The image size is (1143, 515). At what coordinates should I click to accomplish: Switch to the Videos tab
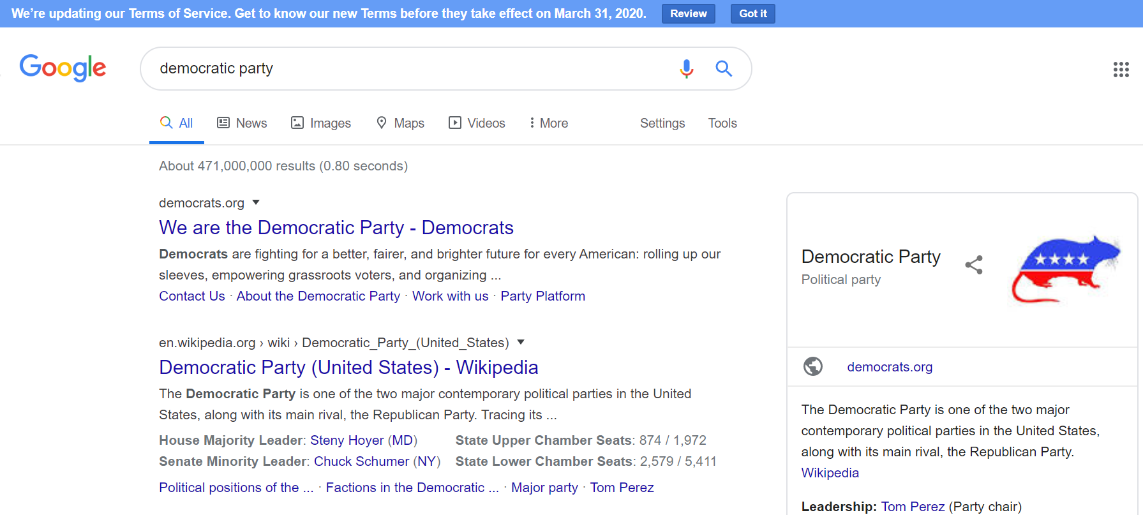click(x=477, y=123)
